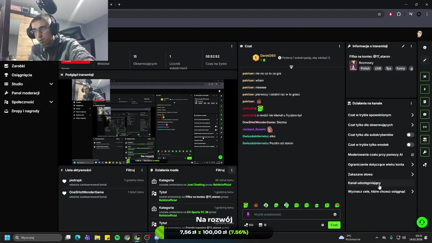Toggle Czat tylko dla subskrybentów switch
Screen dimensions: 432x243
tap(410, 135)
